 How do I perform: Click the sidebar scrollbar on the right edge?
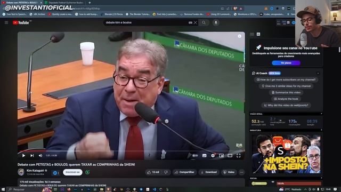pos(339,50)
